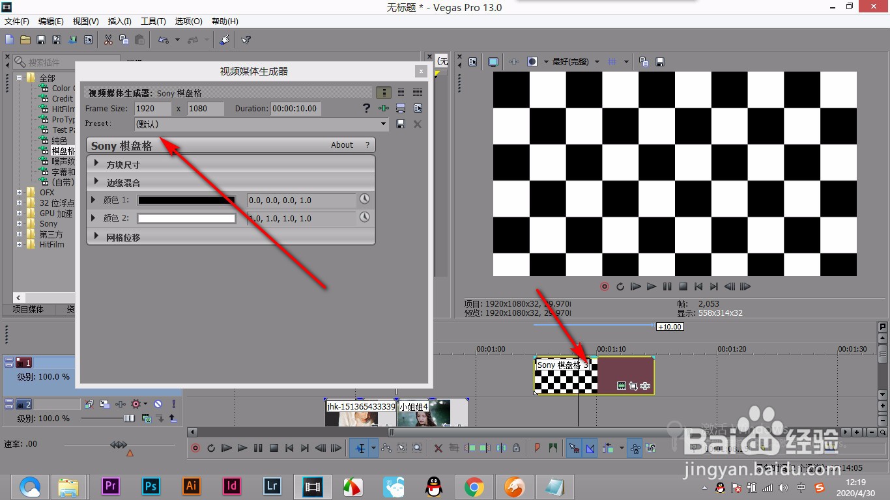Select the Zoom Edit magnifier tool
Screen dimensions: 890x500
tap(417, 448)
